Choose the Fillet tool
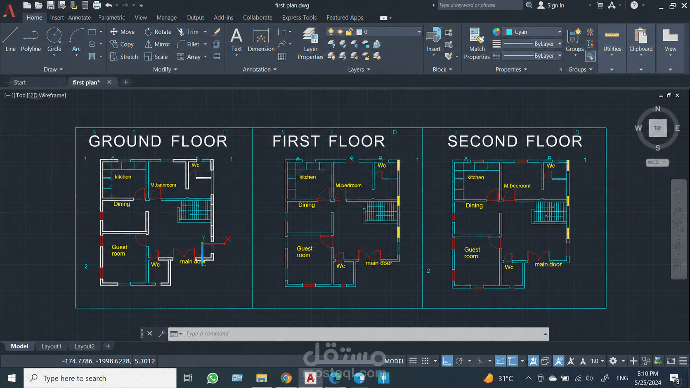The image size is (690, 388). pyautogui.click(x=188, y=44)
